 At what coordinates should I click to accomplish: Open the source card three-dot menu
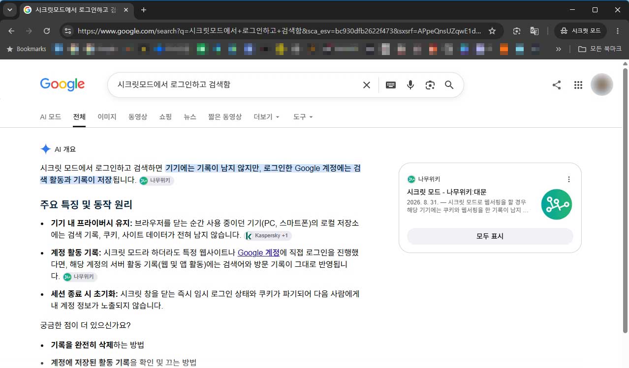point(569,179)
